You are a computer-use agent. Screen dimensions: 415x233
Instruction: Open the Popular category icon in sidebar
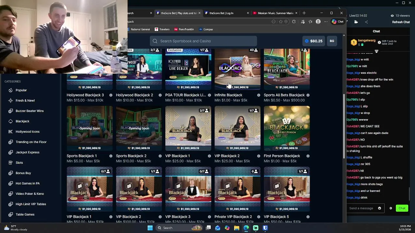coord(11,90)
